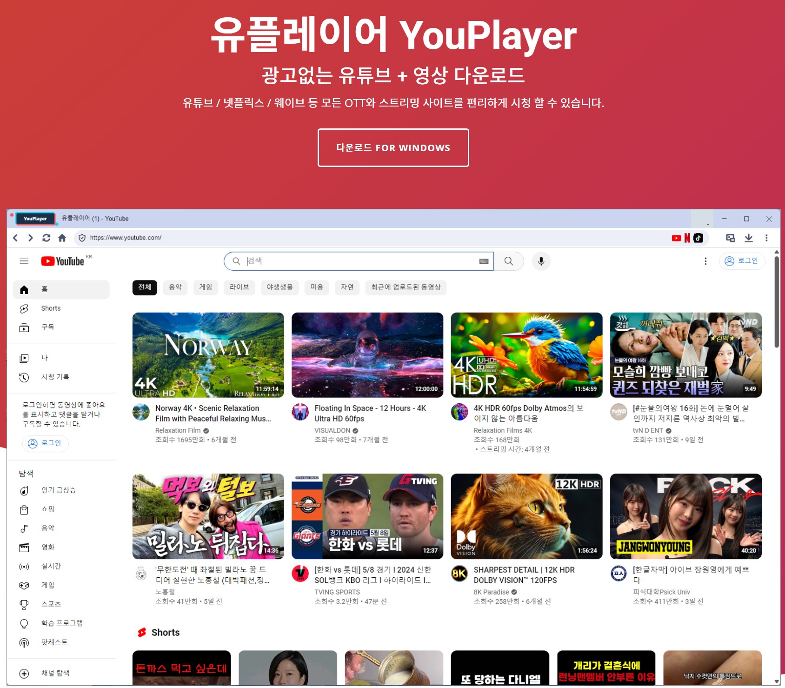Click the 노홍철 channel avatar
The width and height of the screenshot is (785, 688).
141,574
